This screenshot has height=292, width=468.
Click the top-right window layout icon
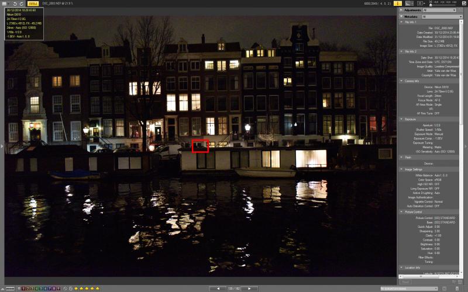tap(463, 4)
